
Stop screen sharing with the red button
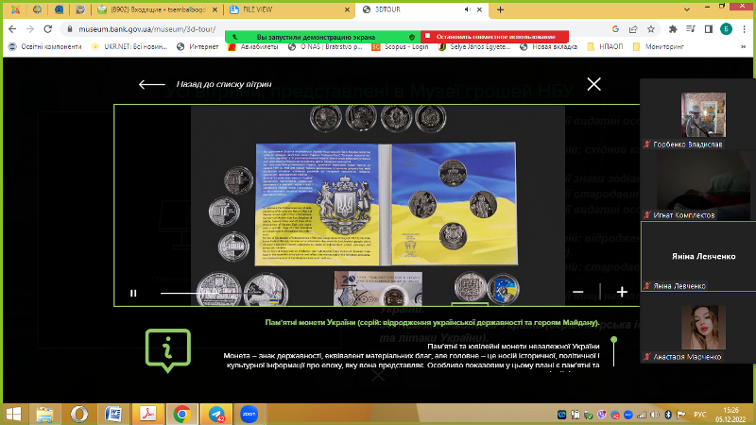[494, 37]
